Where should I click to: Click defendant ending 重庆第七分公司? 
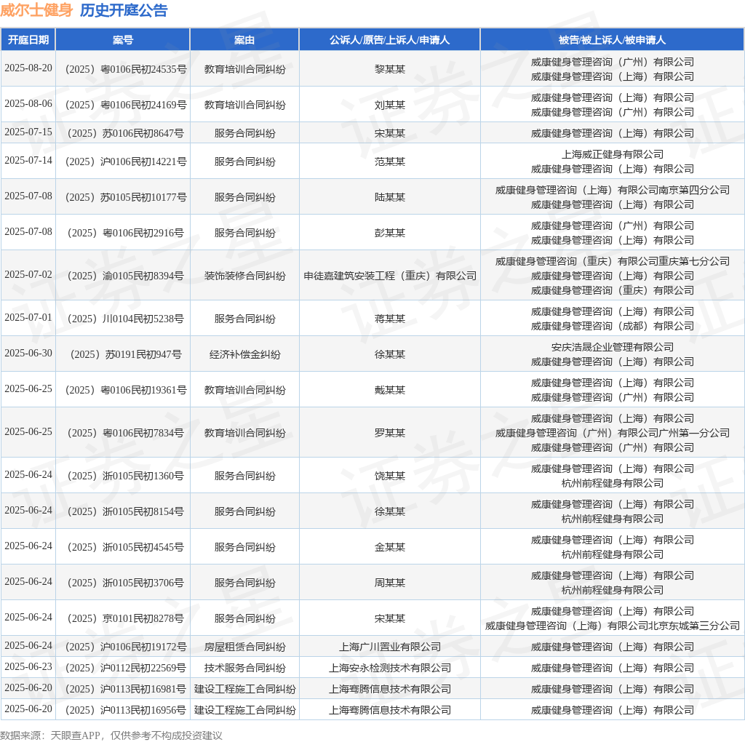[x=613, y=261]
